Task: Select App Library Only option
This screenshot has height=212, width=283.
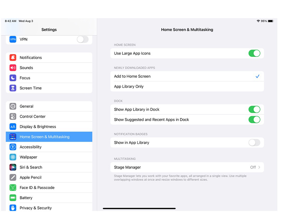Action: [187, 87]
